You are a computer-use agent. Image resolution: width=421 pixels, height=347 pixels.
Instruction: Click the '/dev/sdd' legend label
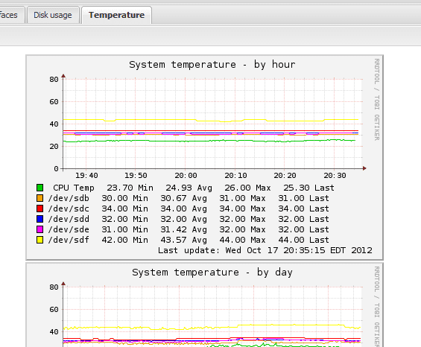pyautogui.click(x=69, y=219)
